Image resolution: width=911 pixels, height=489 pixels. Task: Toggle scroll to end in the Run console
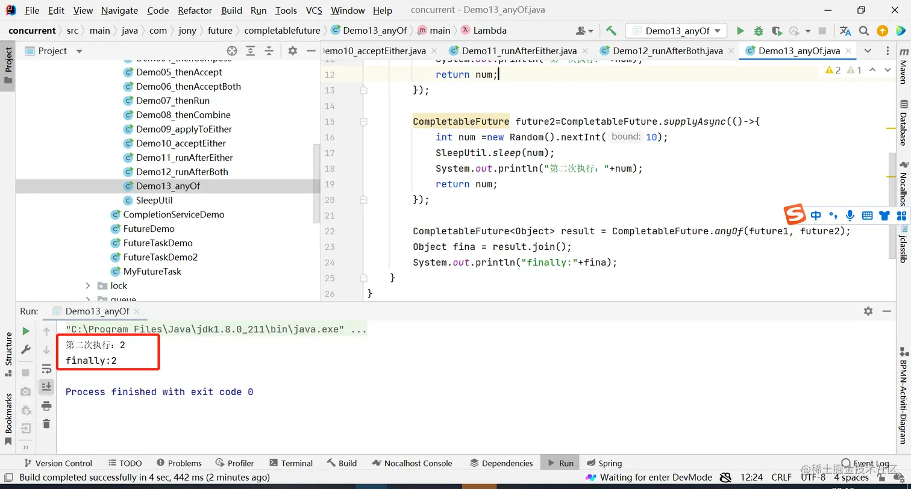click(46, 387)
